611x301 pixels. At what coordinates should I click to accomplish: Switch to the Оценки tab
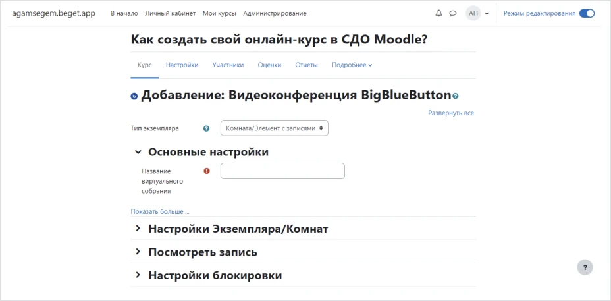coord(269,65)
